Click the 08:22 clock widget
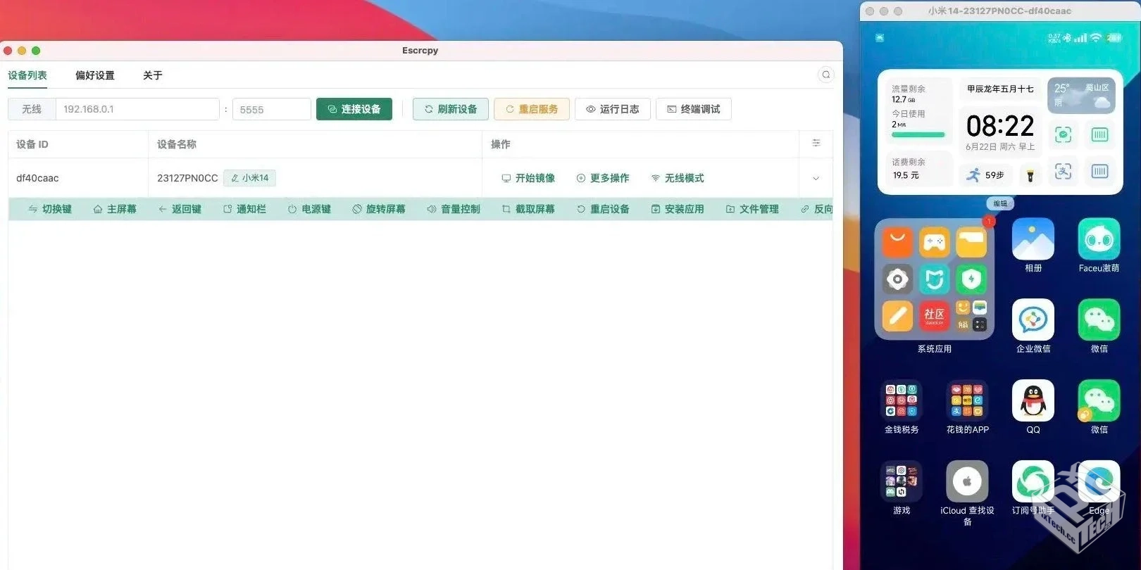Screen dimensions: 1141x570 point(1000,126)
